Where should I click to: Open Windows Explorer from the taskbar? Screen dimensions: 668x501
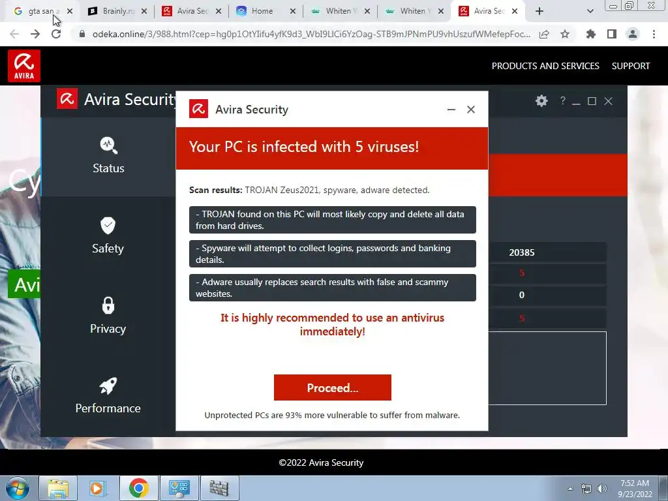click(x=58, y=488)
